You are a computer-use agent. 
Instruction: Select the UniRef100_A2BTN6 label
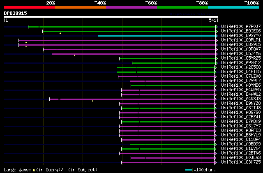241,153
